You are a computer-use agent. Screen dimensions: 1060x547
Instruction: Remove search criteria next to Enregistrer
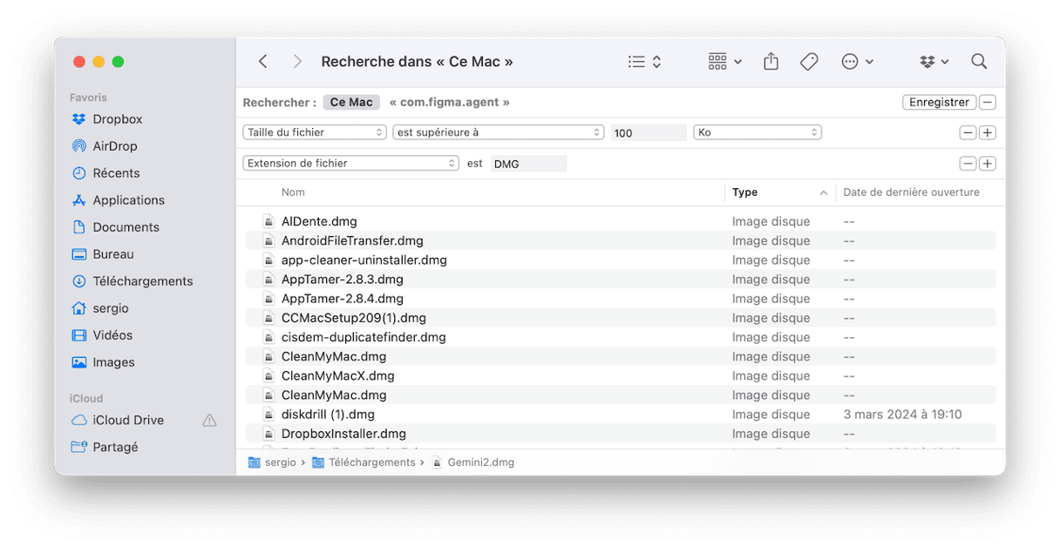point(987,102)
